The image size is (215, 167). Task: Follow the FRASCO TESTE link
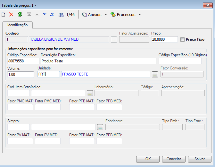coord(75,74)
